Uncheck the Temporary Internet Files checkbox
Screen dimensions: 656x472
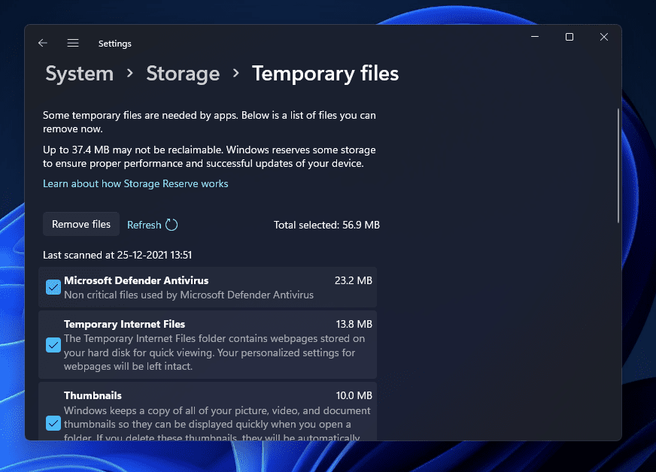(x=53, y=345)
